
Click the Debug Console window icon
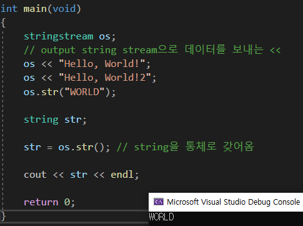[x=159, y=202]
